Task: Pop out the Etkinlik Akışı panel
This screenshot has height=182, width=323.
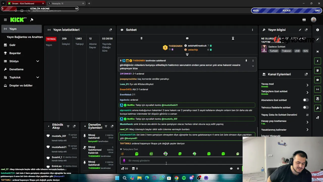Action: (74, 126)
